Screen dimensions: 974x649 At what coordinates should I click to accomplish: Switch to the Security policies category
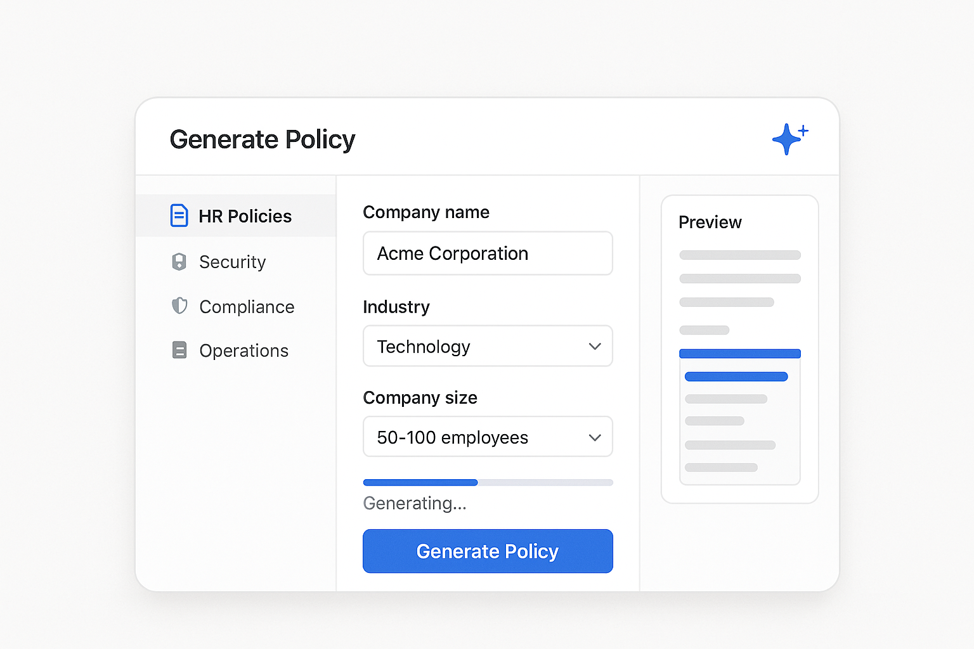coord(232,261)
